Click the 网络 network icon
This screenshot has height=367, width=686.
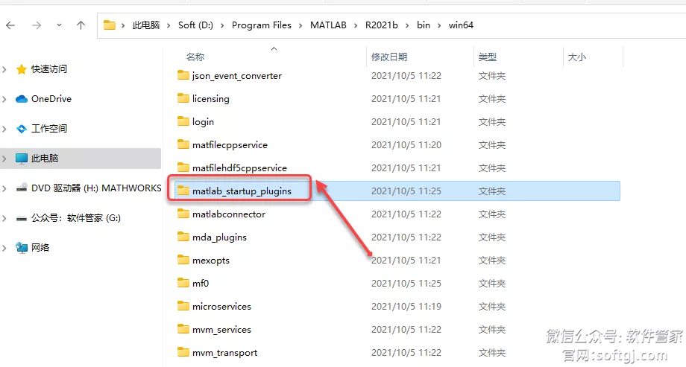coord(22,248)
